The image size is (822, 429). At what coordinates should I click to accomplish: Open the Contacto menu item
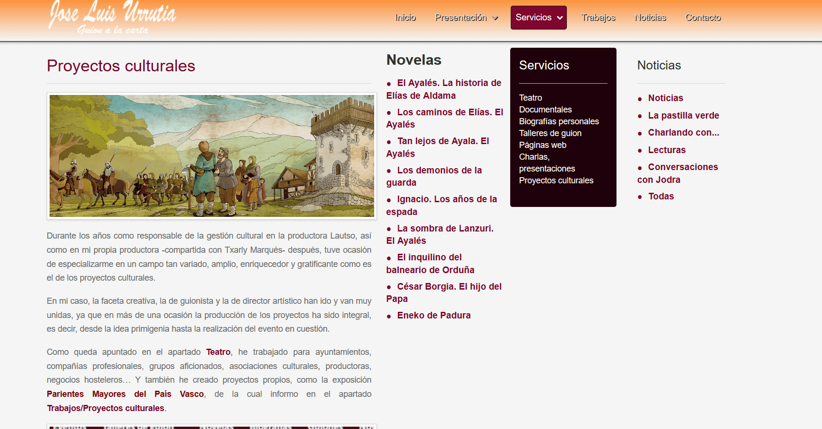coord(703,17)
